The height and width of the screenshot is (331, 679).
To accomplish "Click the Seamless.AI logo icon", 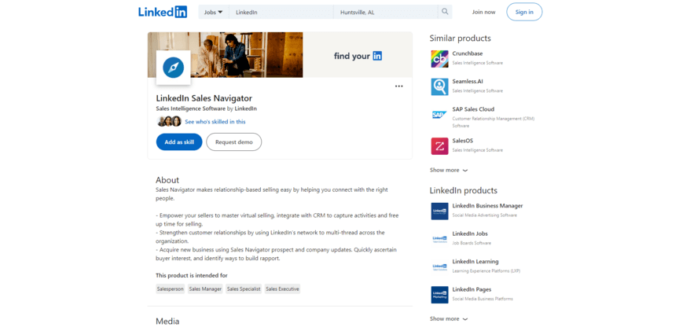I will pos(439,86).
